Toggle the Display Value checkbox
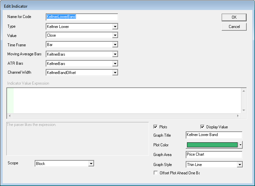The image size is (255, 186). pos(202,127)
